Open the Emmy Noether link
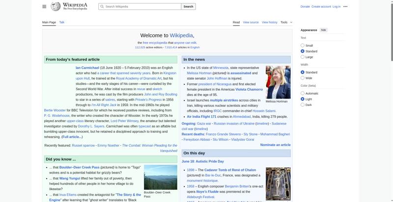This screenshot has width=393, height=202. [108, 146]
